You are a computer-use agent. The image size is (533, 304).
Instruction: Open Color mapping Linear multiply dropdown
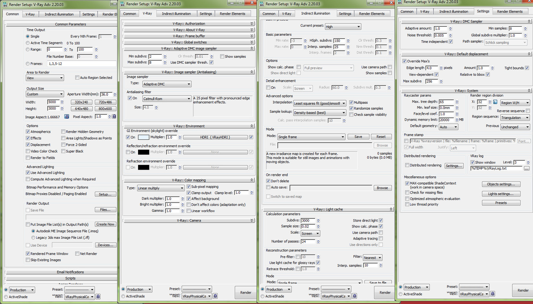pos(160,188)
